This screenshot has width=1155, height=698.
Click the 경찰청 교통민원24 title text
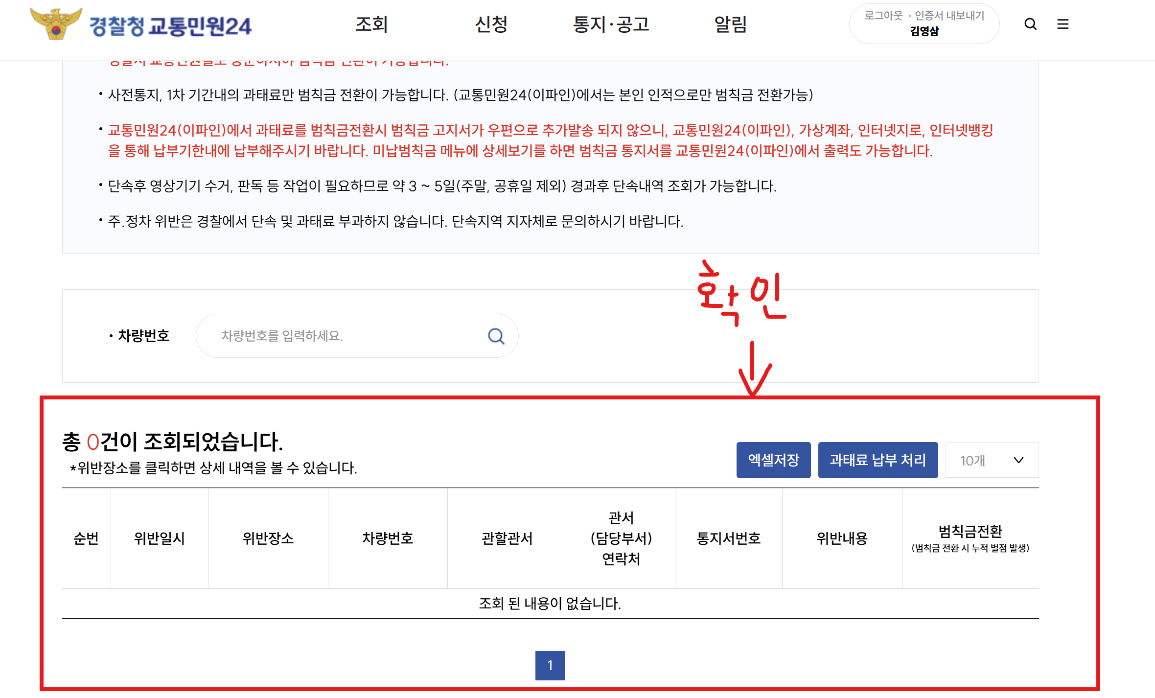pos(170,26)
